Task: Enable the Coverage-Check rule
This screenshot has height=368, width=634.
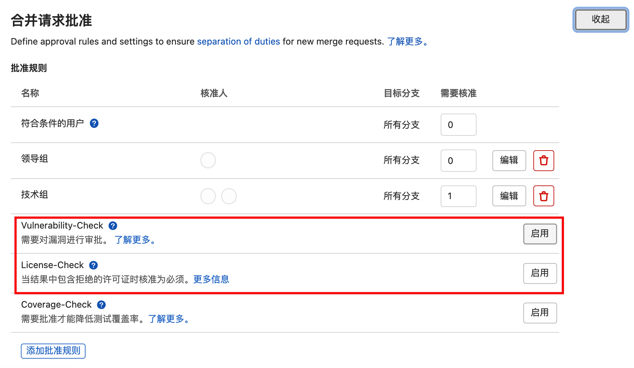Action: point(539,313)
